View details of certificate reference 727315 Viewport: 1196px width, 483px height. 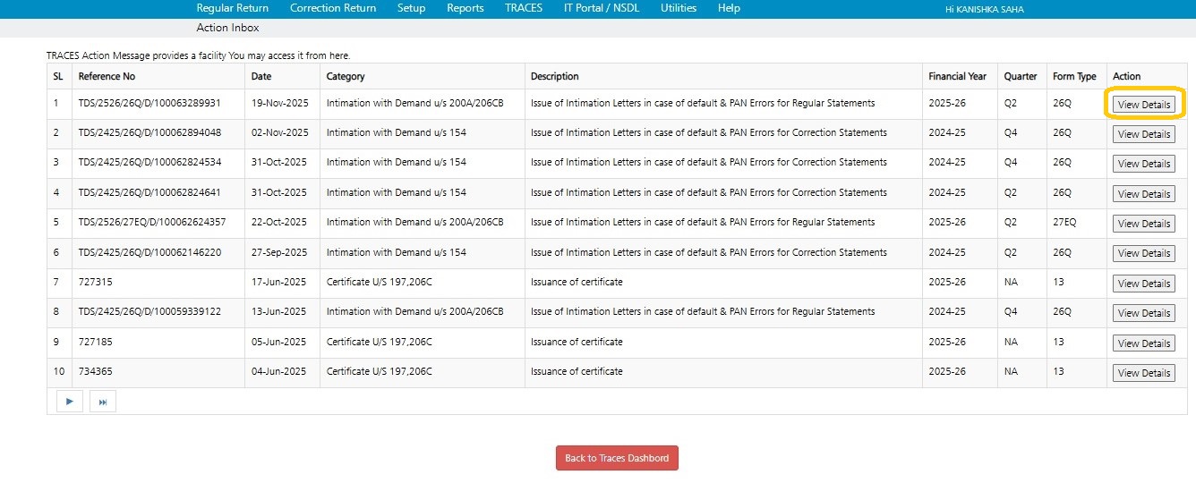(1143, 284)
